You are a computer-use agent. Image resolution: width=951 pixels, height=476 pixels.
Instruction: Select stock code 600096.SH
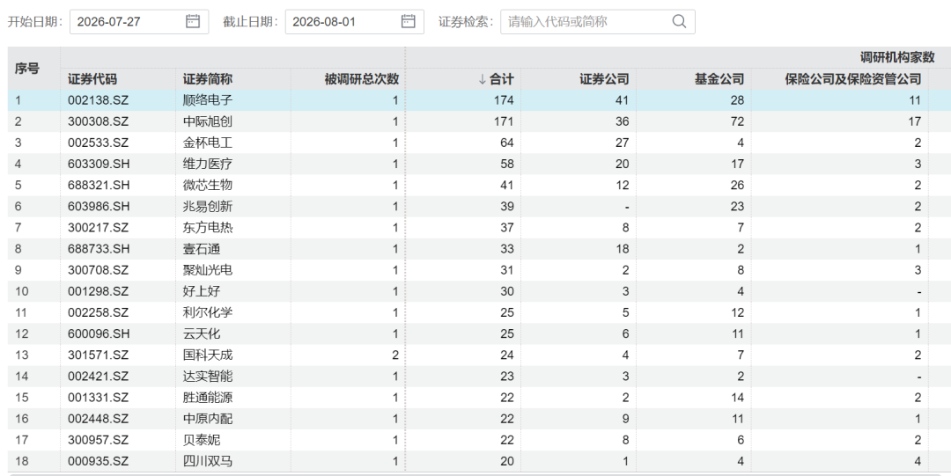click(99, 334)
